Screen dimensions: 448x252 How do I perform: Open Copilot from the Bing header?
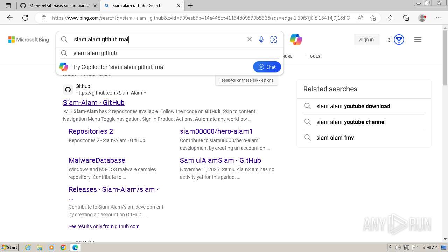[296, 40]
